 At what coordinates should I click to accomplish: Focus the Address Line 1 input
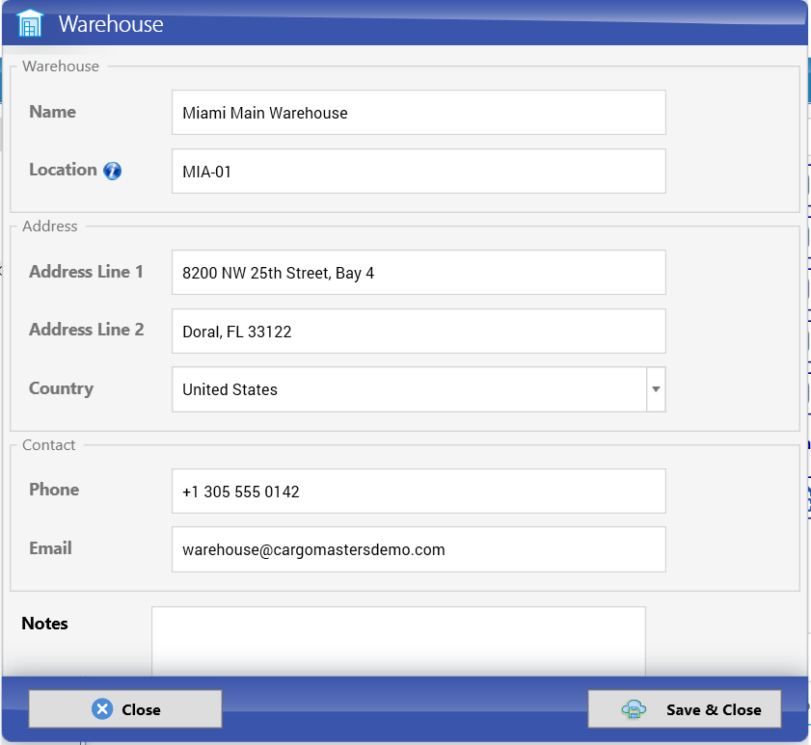pyautogui.click(x=419, y=273)
